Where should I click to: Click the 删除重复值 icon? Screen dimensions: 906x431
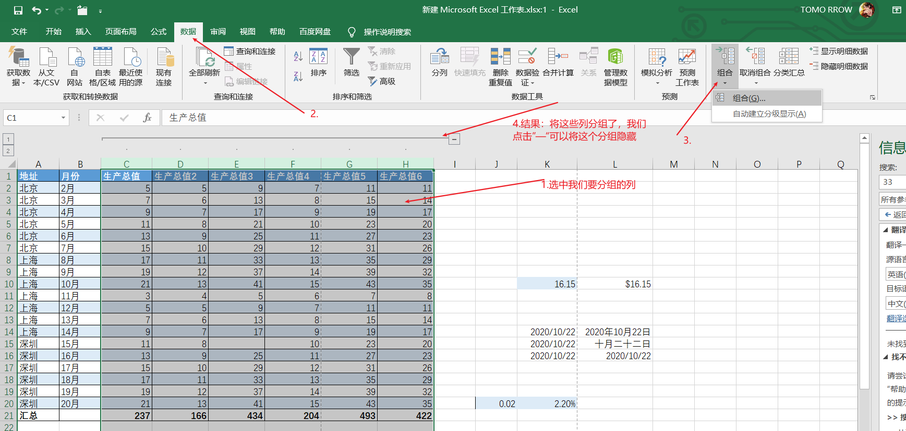pos(500,67)
